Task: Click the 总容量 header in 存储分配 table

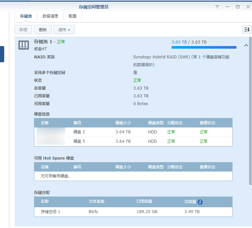Action: coord(190,201)
